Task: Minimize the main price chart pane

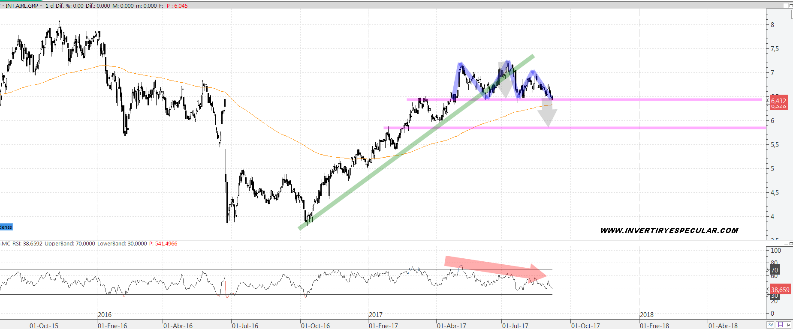Action: pos(786,6)
